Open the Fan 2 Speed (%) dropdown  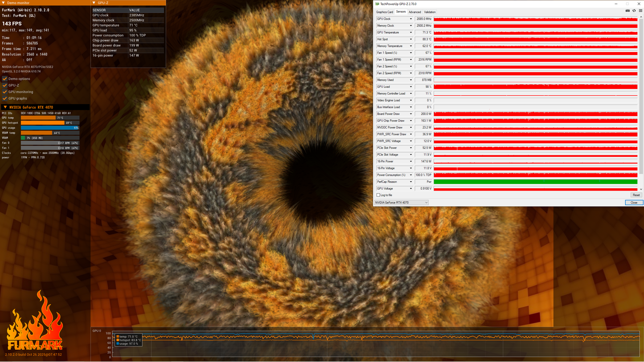click(x=411, y=66)
